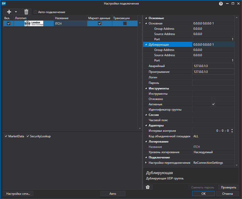Viewport: 242px width, 199px height.
Task: Edit Group Address value under Основная
Action: (213, 29)
